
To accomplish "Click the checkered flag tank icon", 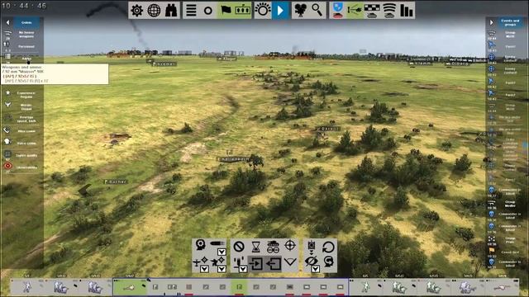I will 372,11.
